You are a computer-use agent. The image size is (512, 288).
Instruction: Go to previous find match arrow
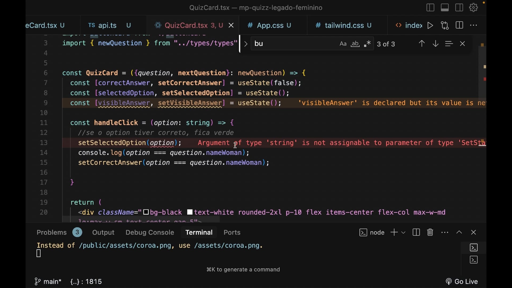[x=422, y=44]
